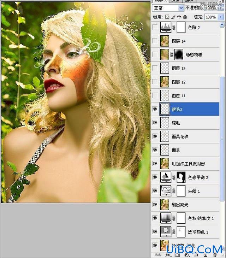The image size is (226, 258).
Task: Hide the 刷出高光 layer
Action: [155, 204]
